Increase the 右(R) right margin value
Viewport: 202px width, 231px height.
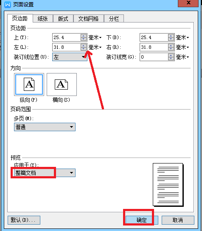click(171, 45)
